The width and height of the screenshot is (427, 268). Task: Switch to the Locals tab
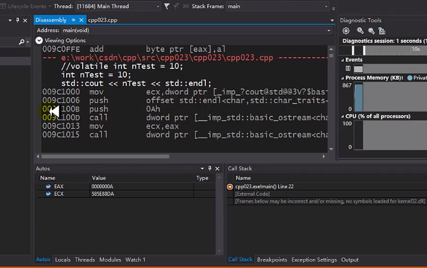tap(63, 259)
